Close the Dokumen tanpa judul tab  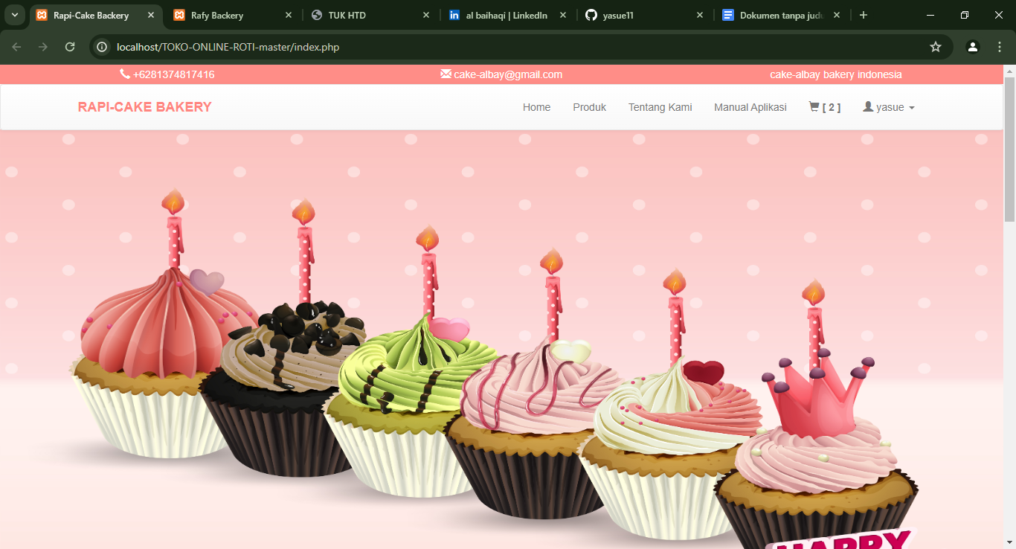[x=837, y=15]
